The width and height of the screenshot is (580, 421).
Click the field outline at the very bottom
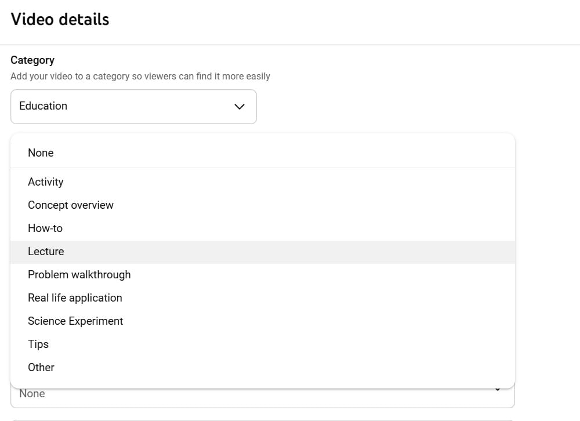(x=261, y=419)
